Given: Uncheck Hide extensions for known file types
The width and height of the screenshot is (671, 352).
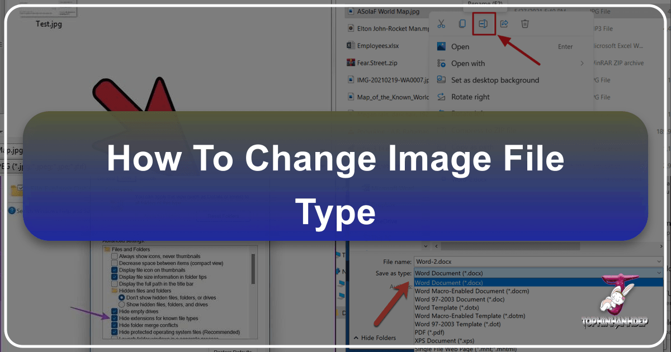Looking at the screenshot, I should coord(115,318).
